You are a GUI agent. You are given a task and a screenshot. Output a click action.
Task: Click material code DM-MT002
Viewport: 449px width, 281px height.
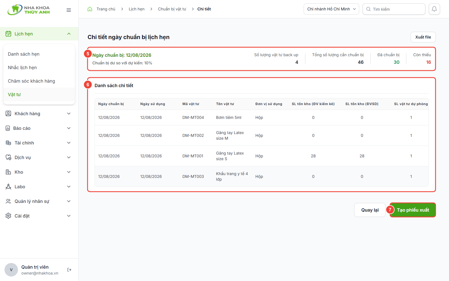[193, 135]
